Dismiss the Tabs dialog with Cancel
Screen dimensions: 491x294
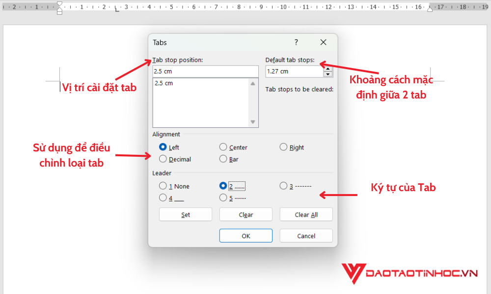[306, 235]
